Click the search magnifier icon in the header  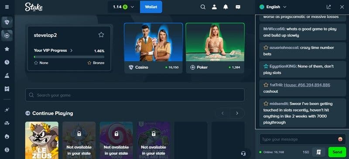click(203, 7)
